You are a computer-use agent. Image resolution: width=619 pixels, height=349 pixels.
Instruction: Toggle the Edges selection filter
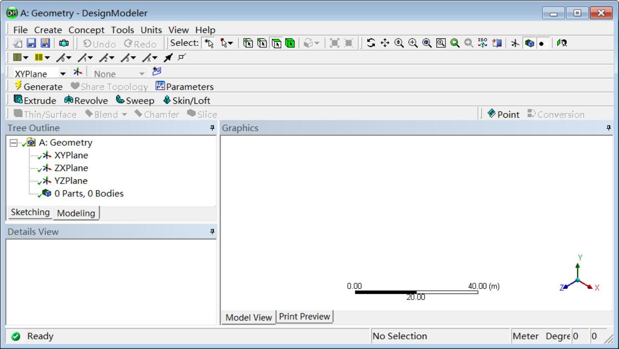tap(262, 43)
